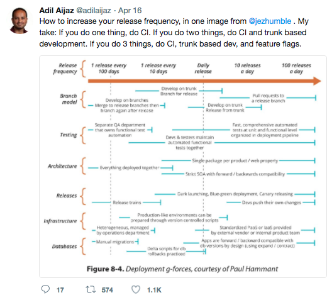The image size is (332, 300).
Task: Click the 'Daily release' column heading
Action: point(203,69)
